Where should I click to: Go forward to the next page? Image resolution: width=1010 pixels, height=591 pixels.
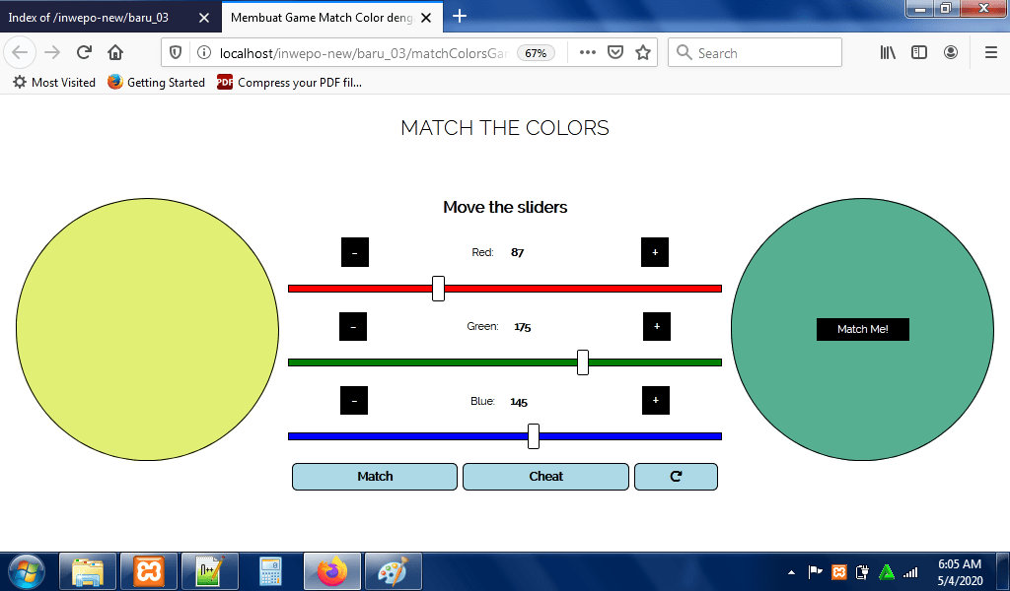pyautogui.click(x=52, y=53)
